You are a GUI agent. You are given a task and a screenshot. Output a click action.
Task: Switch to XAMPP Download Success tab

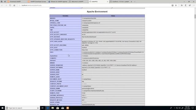point(37,2)
